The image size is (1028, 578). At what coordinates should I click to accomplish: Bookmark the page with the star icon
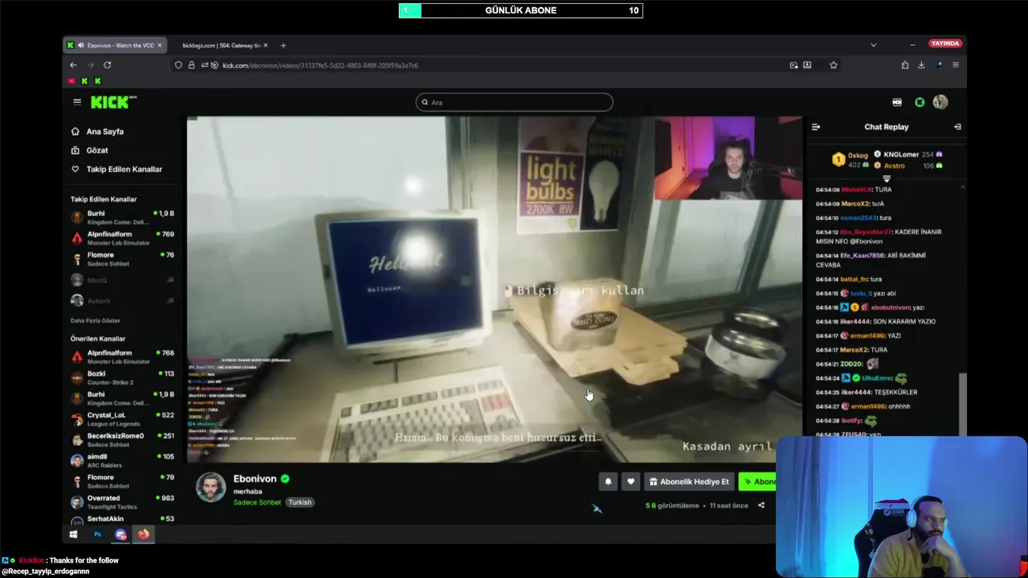(834, 65)
